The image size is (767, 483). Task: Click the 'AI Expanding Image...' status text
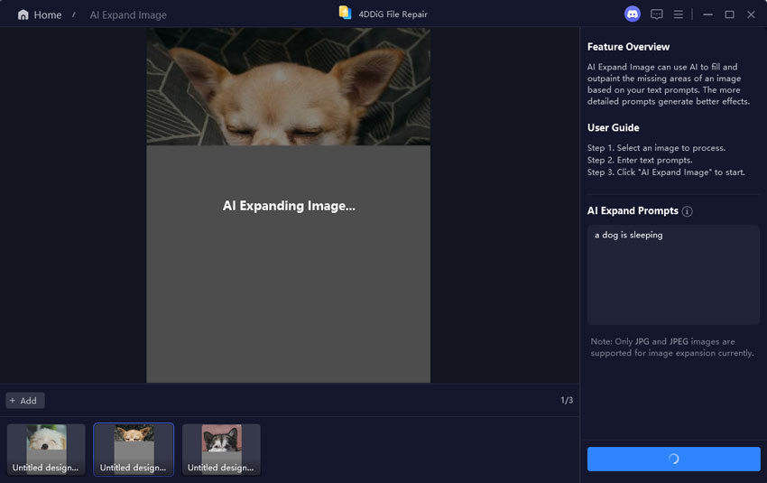[x=289, y=206]
